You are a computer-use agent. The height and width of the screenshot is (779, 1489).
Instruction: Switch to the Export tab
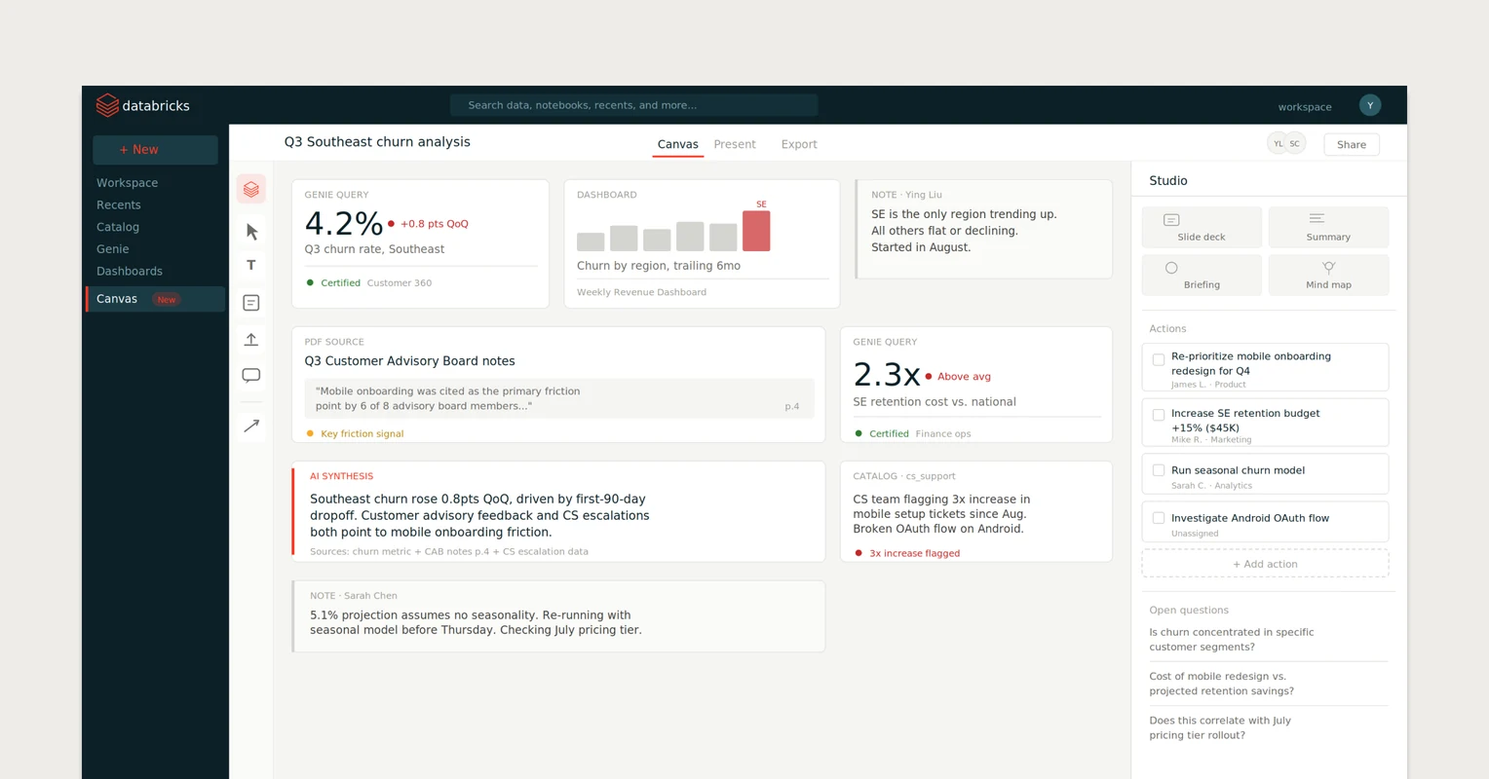[799, 144]
